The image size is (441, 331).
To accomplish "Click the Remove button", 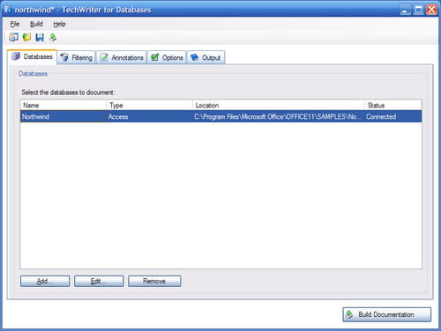I will [154, 281].
